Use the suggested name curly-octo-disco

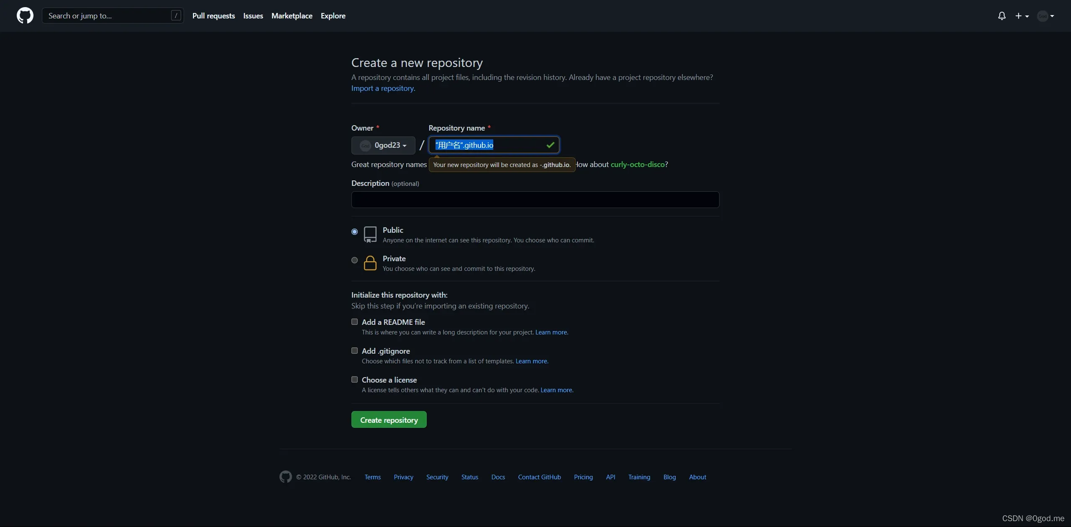638,165
